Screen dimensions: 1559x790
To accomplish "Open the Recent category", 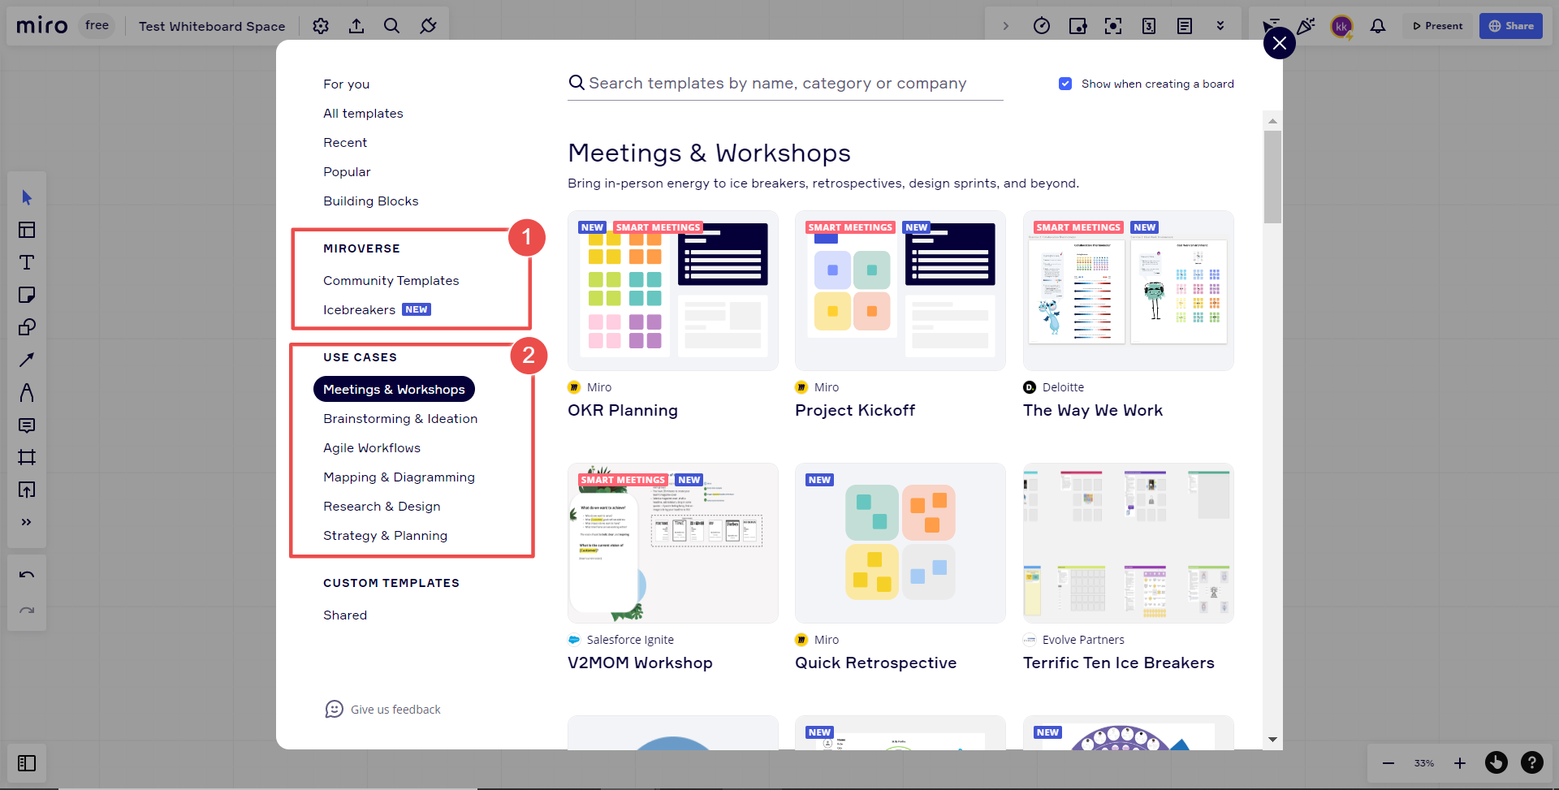I will 345,142.
